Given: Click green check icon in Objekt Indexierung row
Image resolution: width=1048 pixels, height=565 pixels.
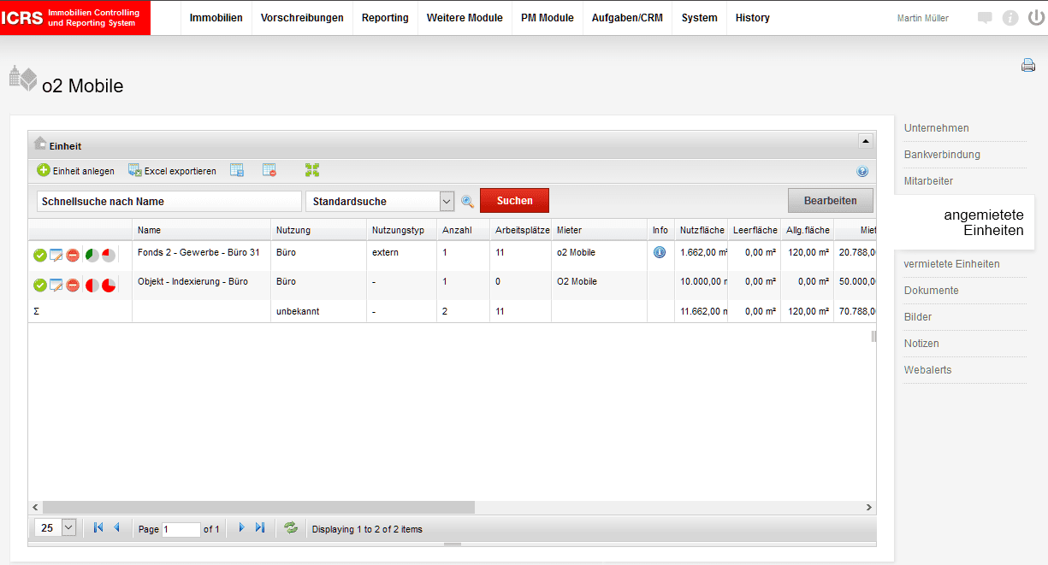Looking at the screenshot, I should [x=40, y=285].
